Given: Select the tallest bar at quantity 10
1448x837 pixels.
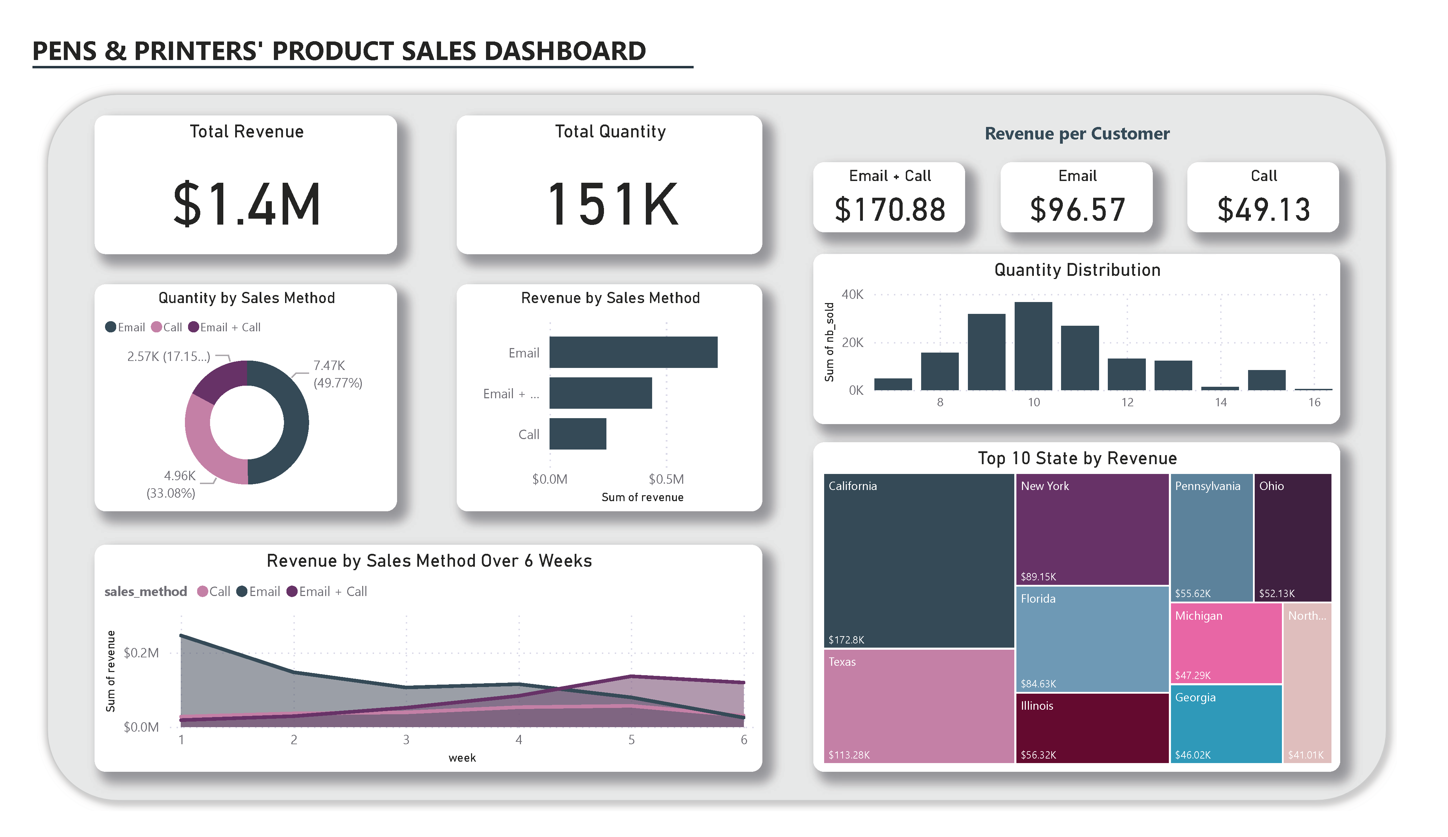Looking at the screenshot, I should (x=1034, y=346).
